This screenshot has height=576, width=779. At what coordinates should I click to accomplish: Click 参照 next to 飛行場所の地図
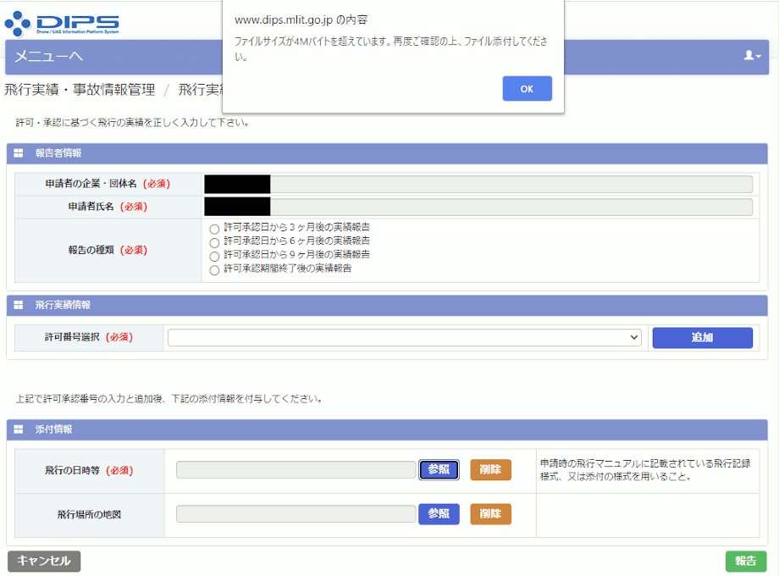[x=439, y=514]
